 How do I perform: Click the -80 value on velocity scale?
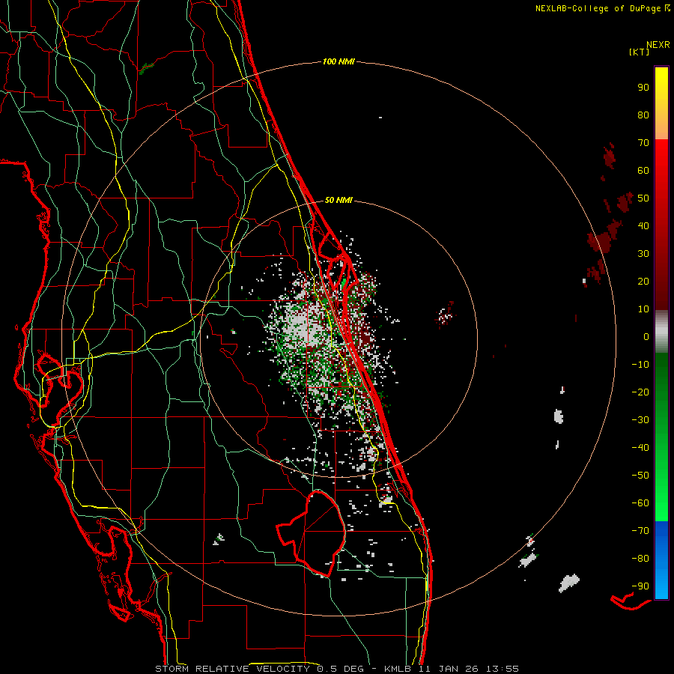coord(640,559)
